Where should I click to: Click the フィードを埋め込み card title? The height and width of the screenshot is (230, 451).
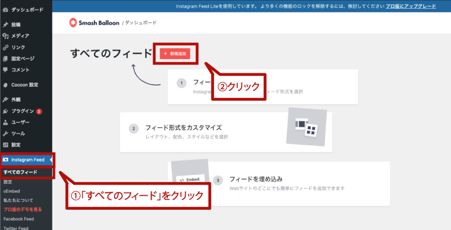tap(256, 179)
